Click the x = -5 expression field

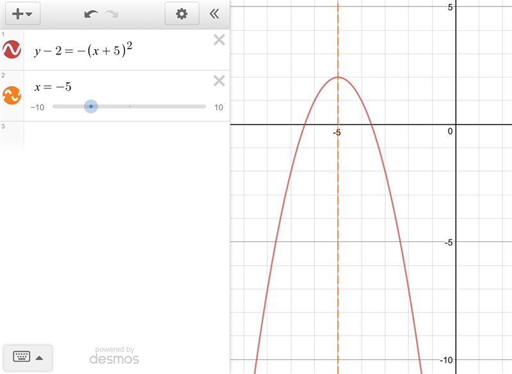53,87
